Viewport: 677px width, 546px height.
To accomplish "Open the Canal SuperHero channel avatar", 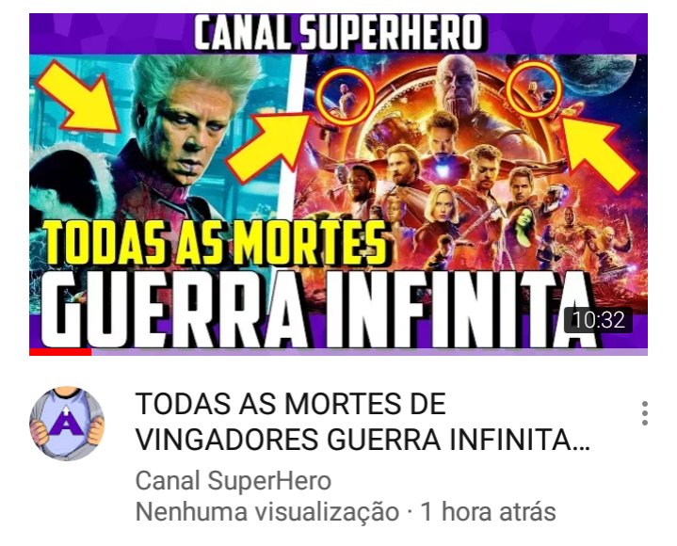I will click(67, 424).
